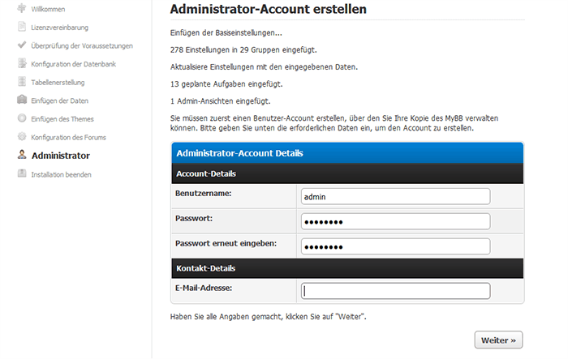Select the Installation beenden step label
Viewport: 568px width, 359px height.
click(x=61, y=174)
